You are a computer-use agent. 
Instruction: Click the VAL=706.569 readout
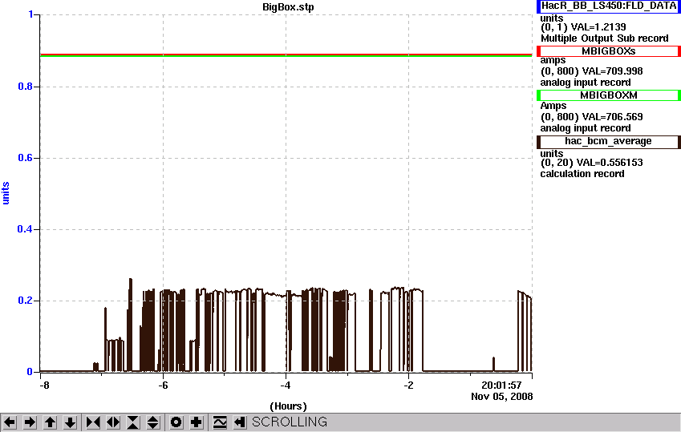[x=612, y=117]
